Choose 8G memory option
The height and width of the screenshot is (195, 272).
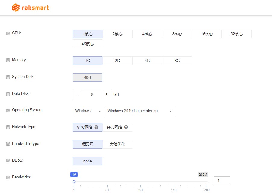coord(177,61)
